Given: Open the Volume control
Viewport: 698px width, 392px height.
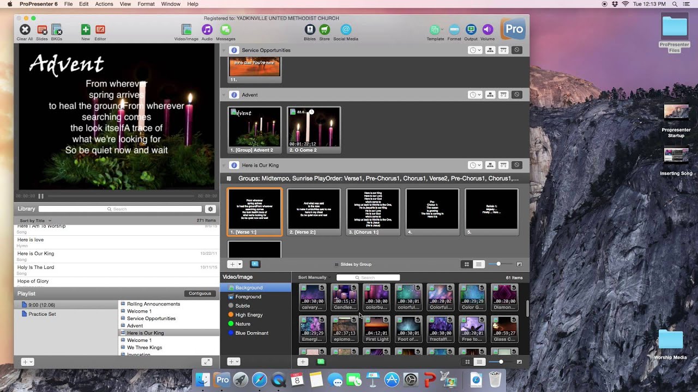Looking at the screenshot, I should 488,30.
